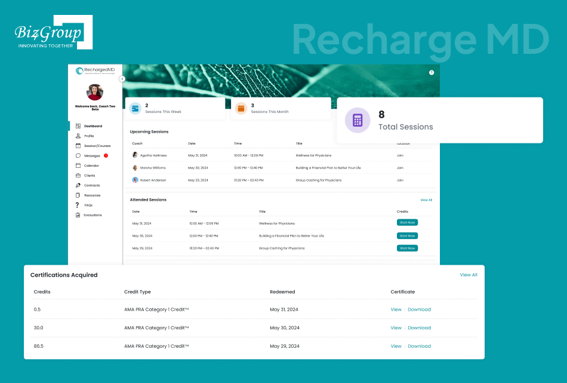This screenshot has width=567, height=383.
Task: Select Session/Courses menu item
Action: pos(97,146)
